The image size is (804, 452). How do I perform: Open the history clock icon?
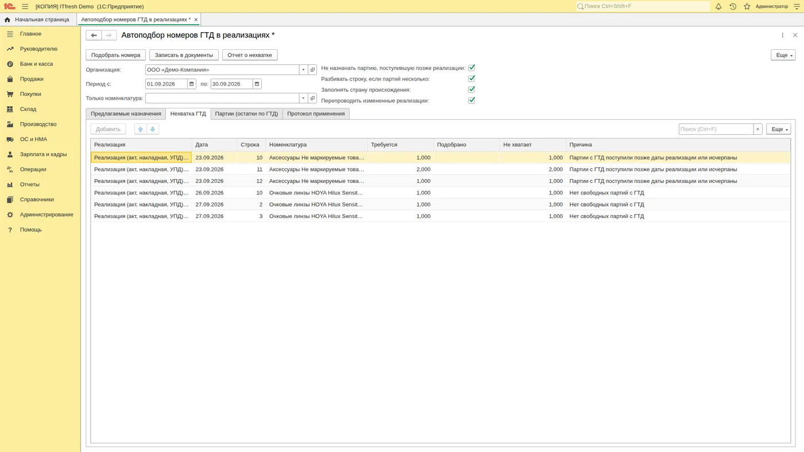tap(733, 6)
